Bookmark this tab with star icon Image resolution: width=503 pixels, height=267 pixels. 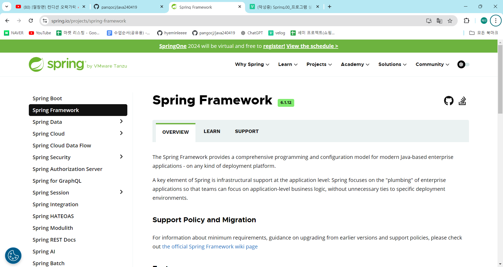point(450,21)
